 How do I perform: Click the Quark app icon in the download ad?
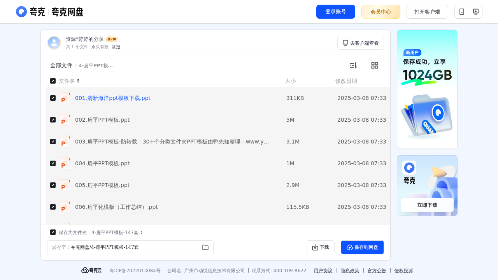(x=409, y=168)
